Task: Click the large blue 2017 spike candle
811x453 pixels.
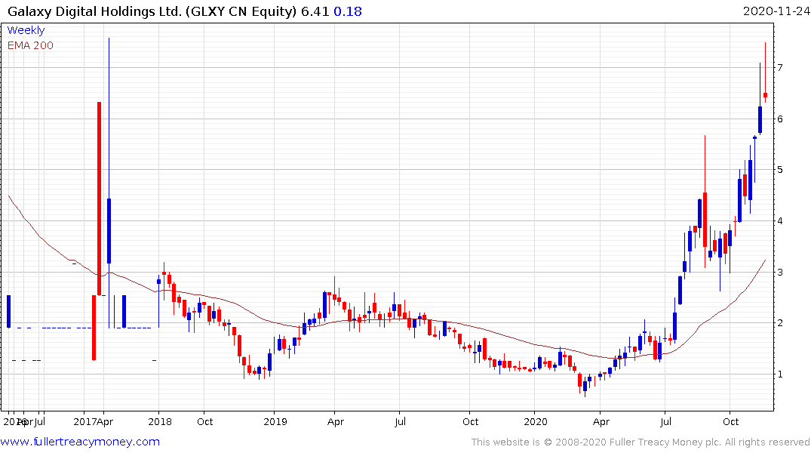Action: pyautogui.click(x=109, y=230)
